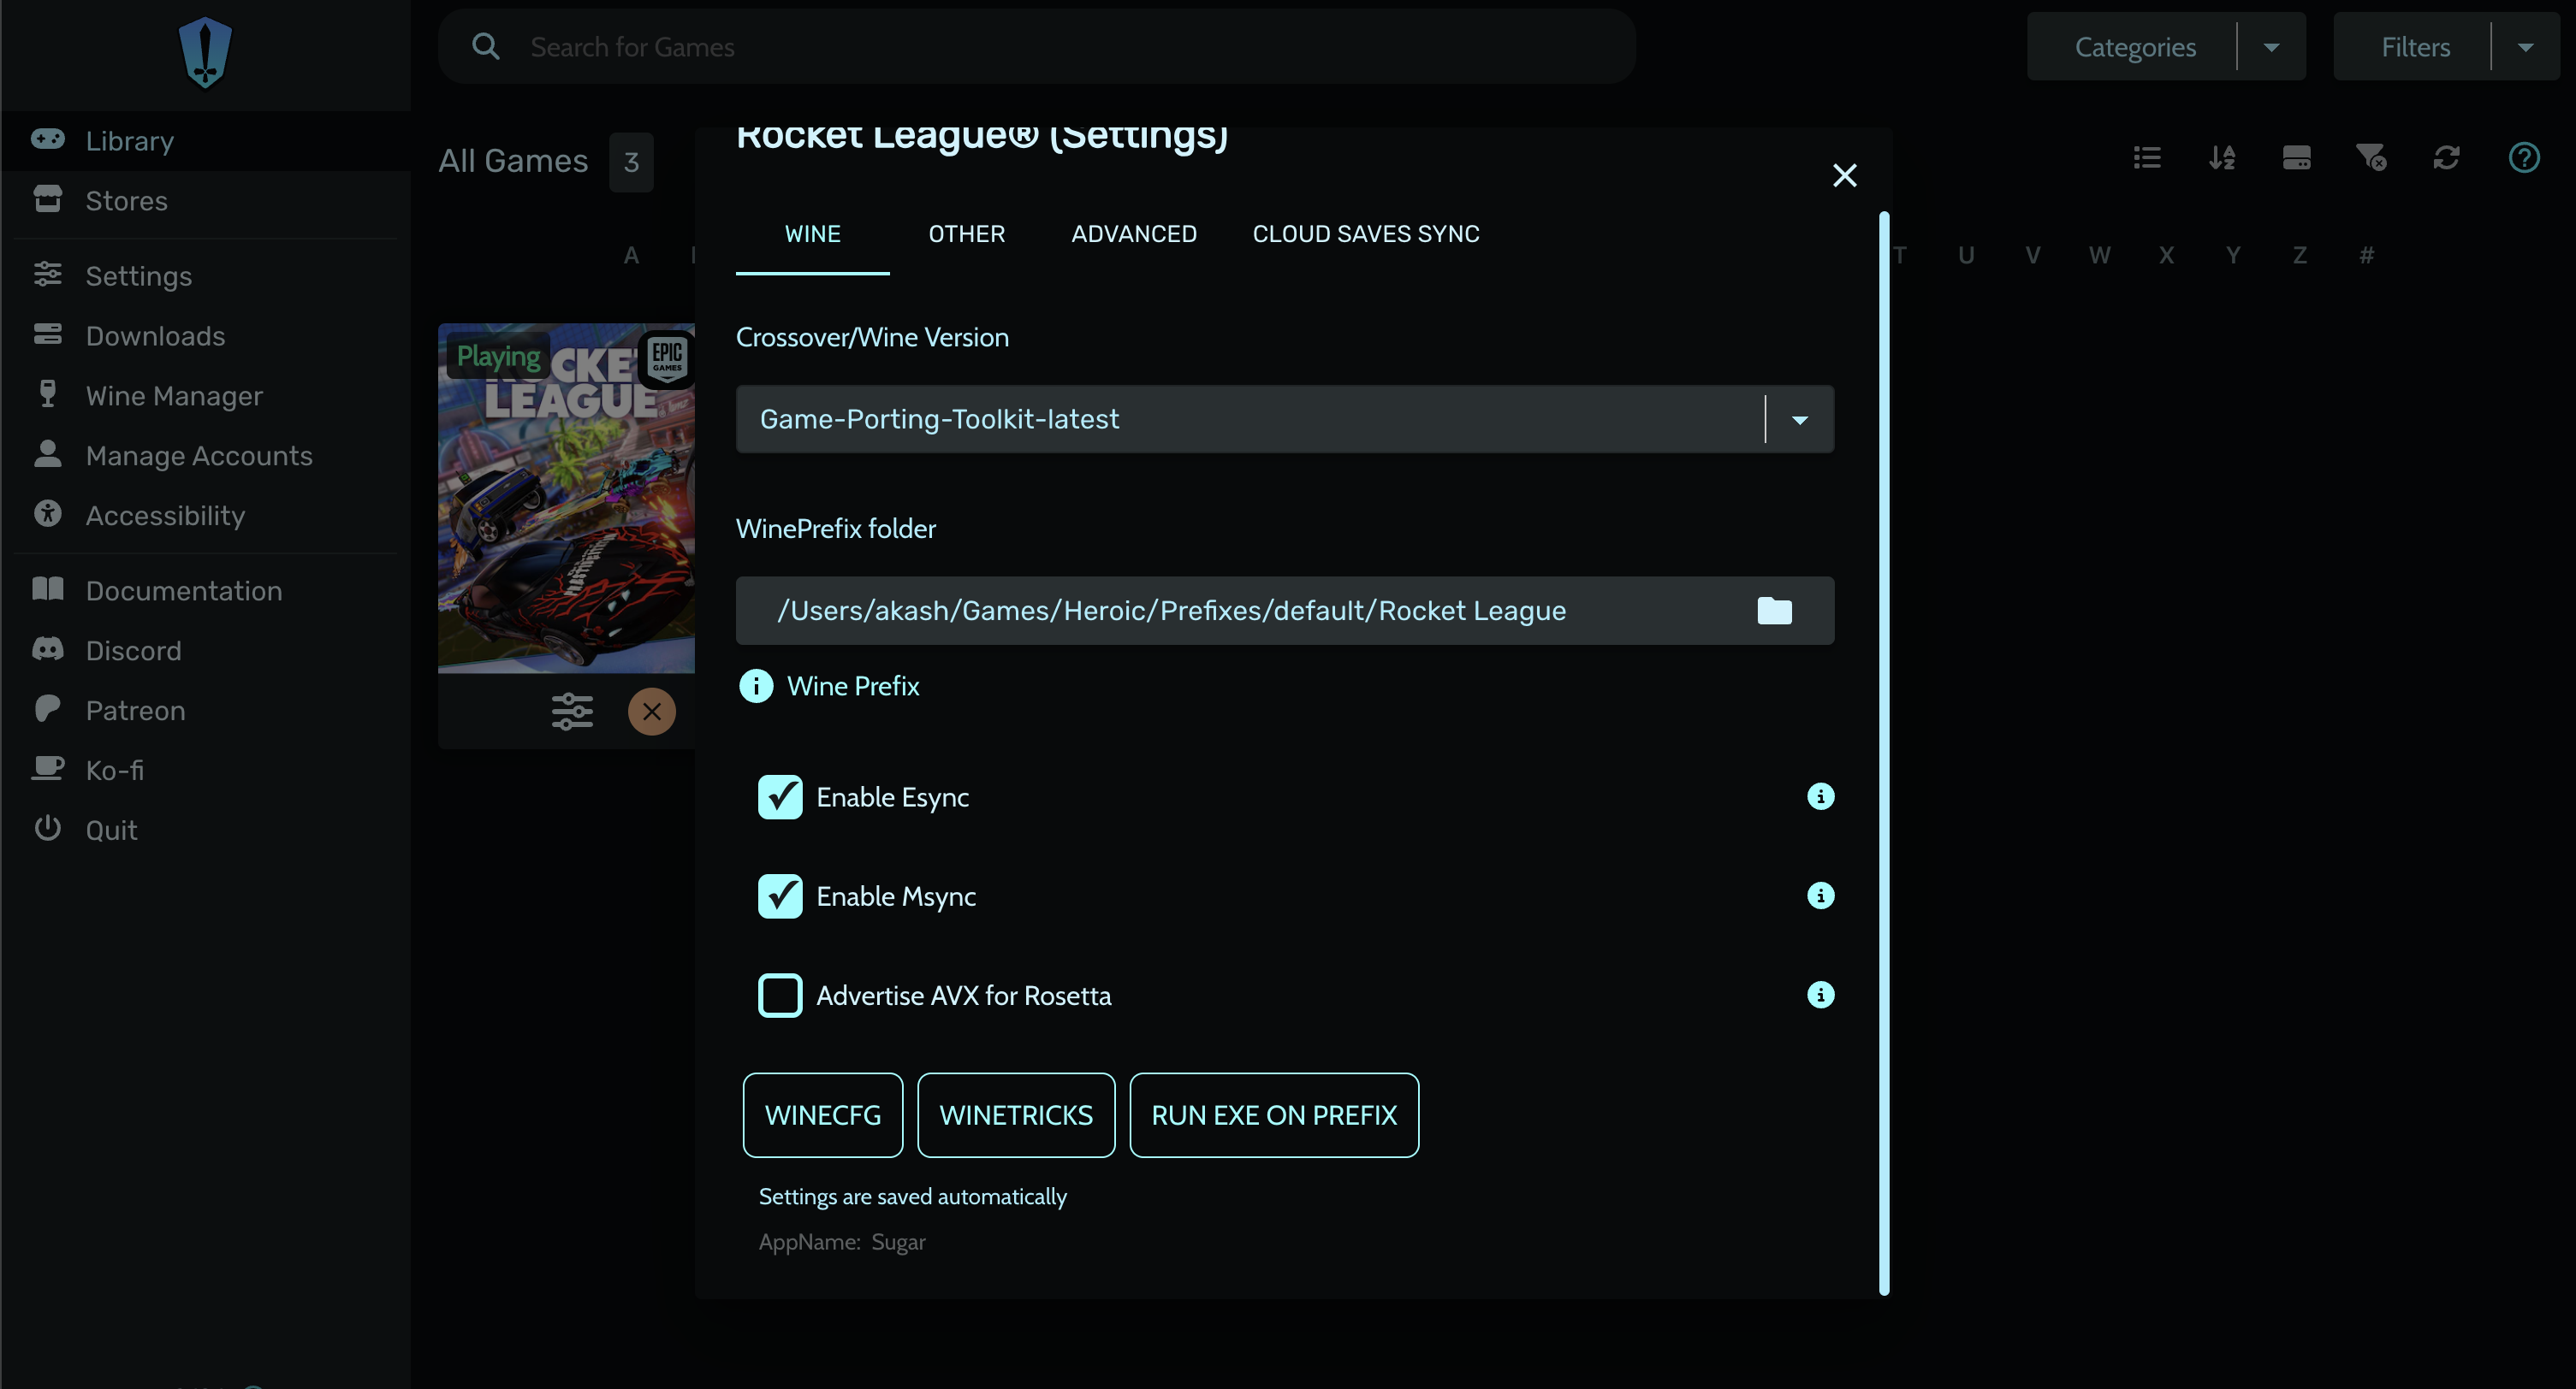Click the WinePrefix folder browse icon

[1774, 611]
